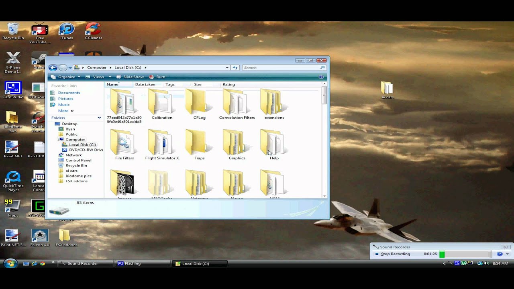Select the CFLog folder
Screen dimensions: 514x289
tap(199, 104)
